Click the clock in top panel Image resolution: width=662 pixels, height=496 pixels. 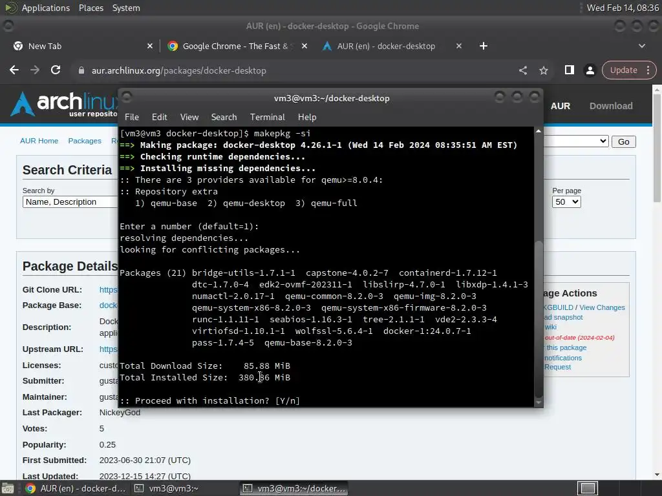(623, 8)
